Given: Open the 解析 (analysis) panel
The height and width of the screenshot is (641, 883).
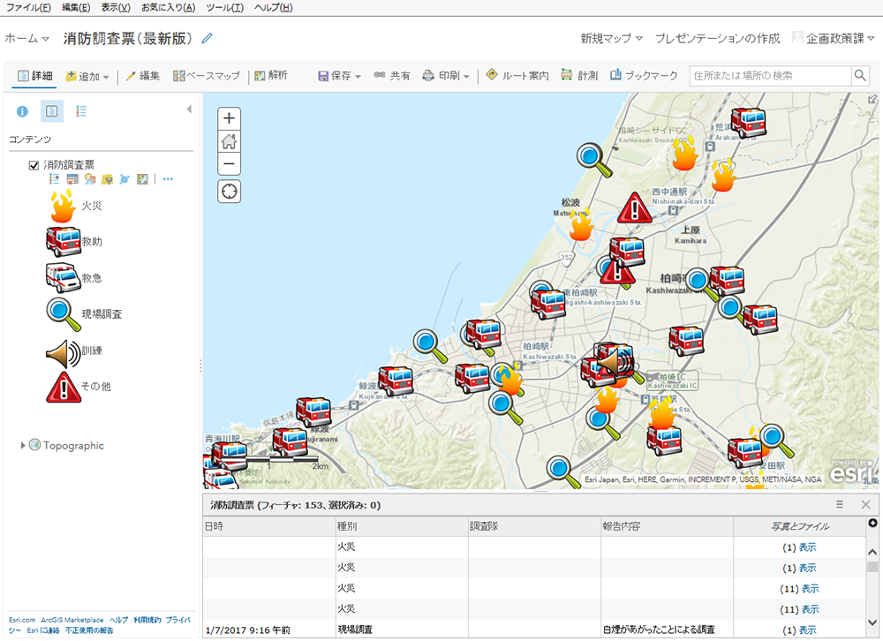Looking at the screenshot, I should coord(269,76).
